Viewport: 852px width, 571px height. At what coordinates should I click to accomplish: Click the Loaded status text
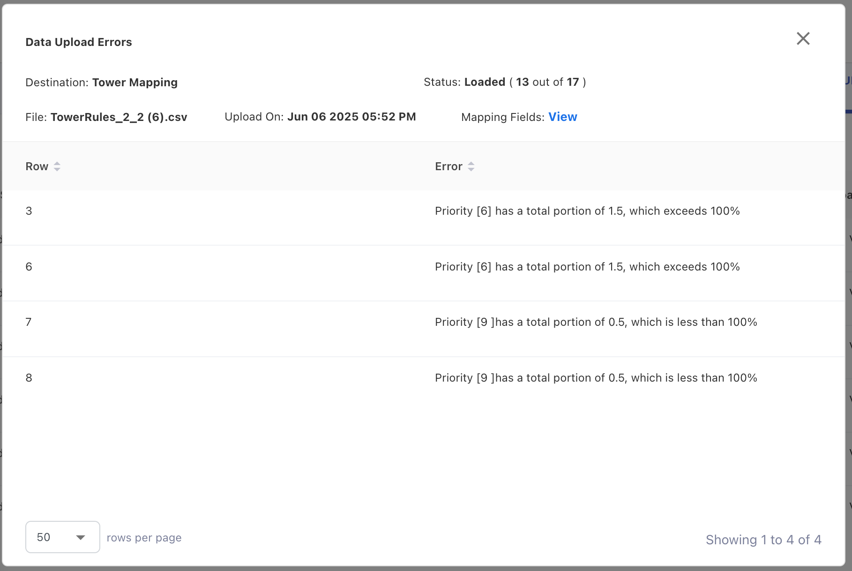485,82
